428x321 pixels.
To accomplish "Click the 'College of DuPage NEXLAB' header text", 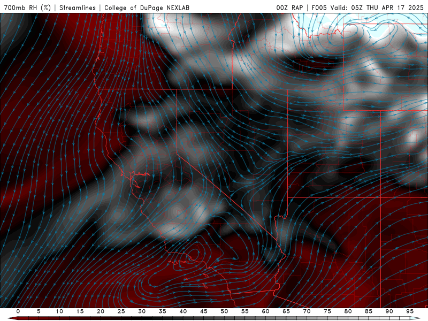I will click(147, 7).
